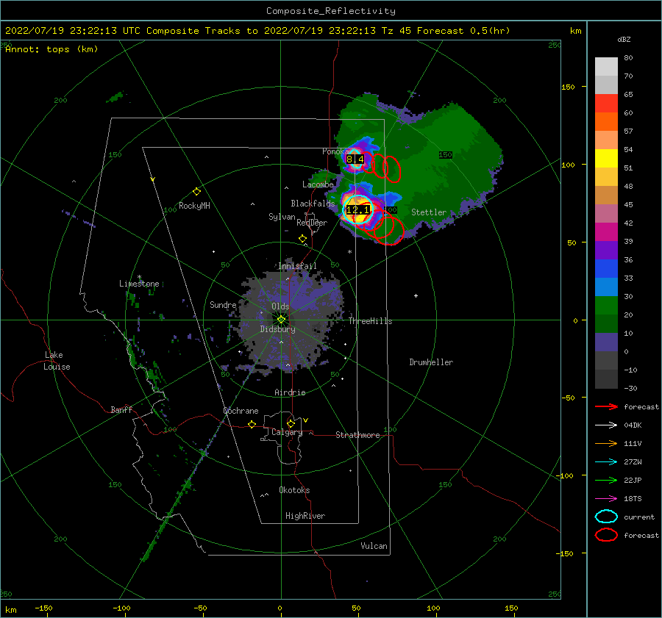662x618 pixels.
Task: Click the red forecast ellipse legend icon
Action: point(606,535)
